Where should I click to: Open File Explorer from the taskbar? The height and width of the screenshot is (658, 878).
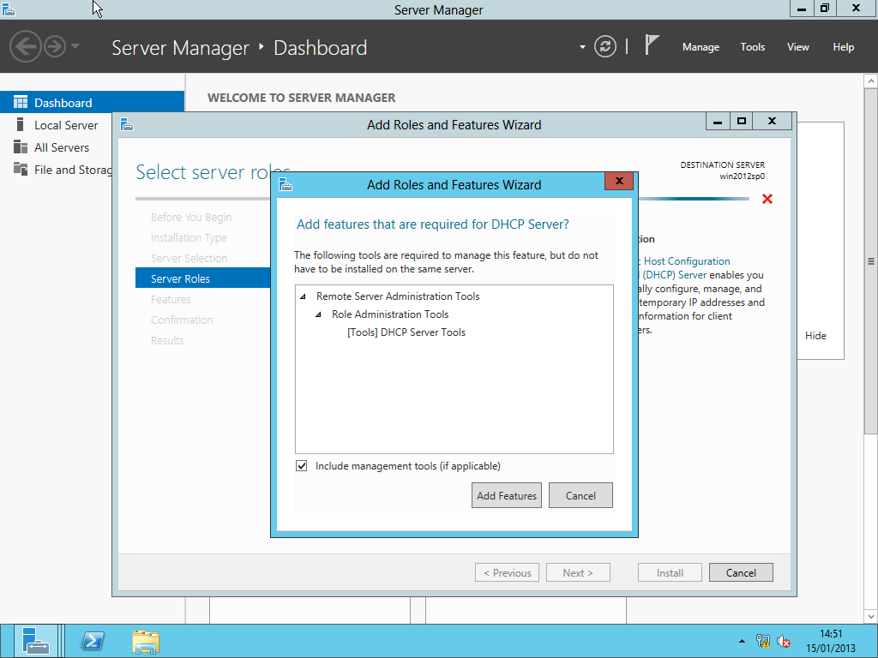146,641
